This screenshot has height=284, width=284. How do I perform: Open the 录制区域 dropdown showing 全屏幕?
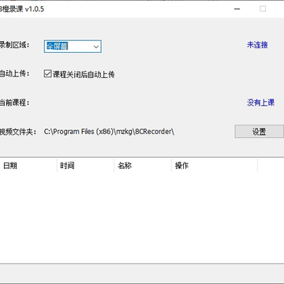click(73, 47)
